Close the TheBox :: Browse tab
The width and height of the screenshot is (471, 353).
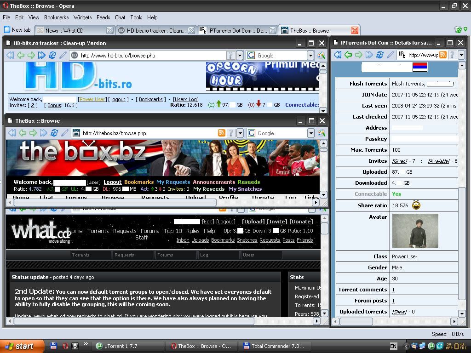pyautogui.click(x=355, y=30)
